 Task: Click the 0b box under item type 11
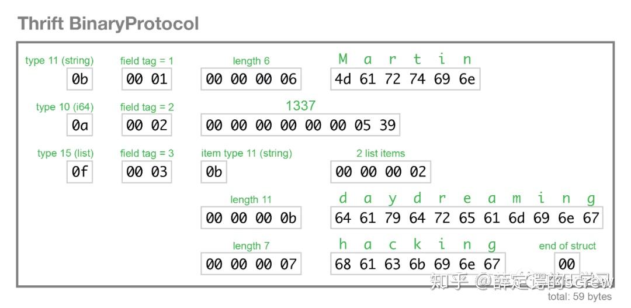click(214, 172)
